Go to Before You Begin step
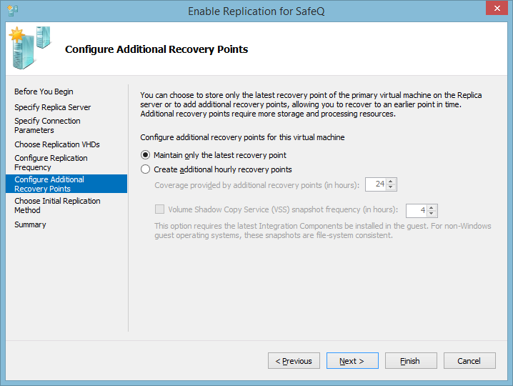The image size is (513, 386). pyautogui.click(x=44, y=91)
